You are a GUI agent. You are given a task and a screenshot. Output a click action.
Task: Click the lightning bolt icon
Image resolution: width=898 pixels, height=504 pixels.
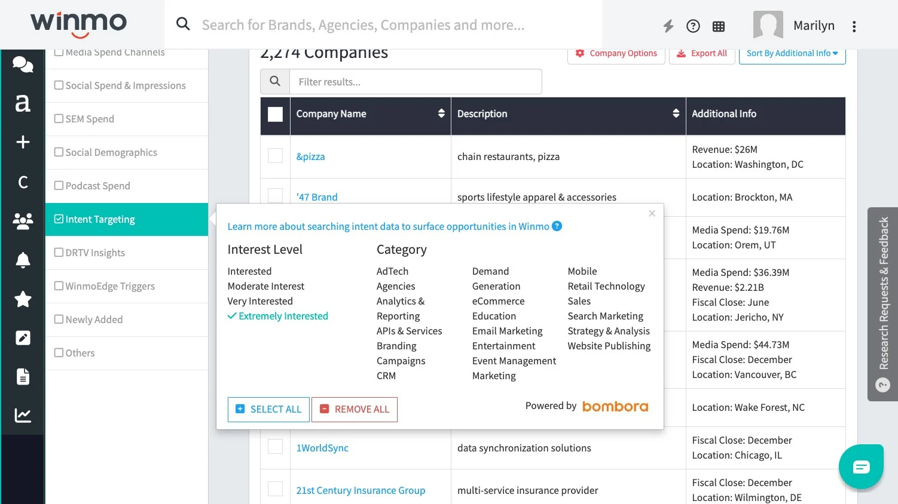point(668,26)
